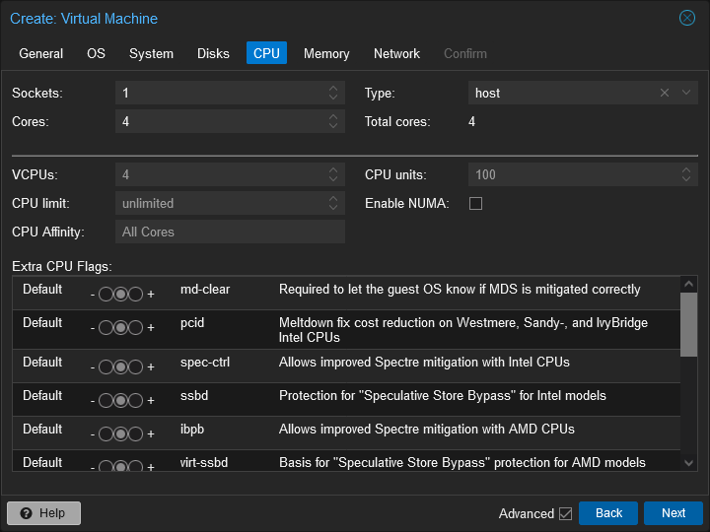Go to the Disks tab
The height and width of the screenshot is (532, 710).
[213, 53]
